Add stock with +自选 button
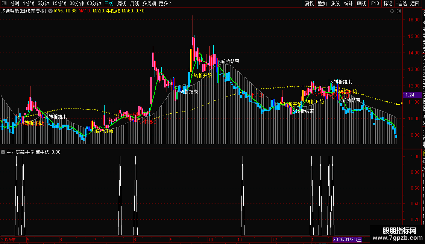The width and height of the screenshot is (425, 244). pos(401,3)
